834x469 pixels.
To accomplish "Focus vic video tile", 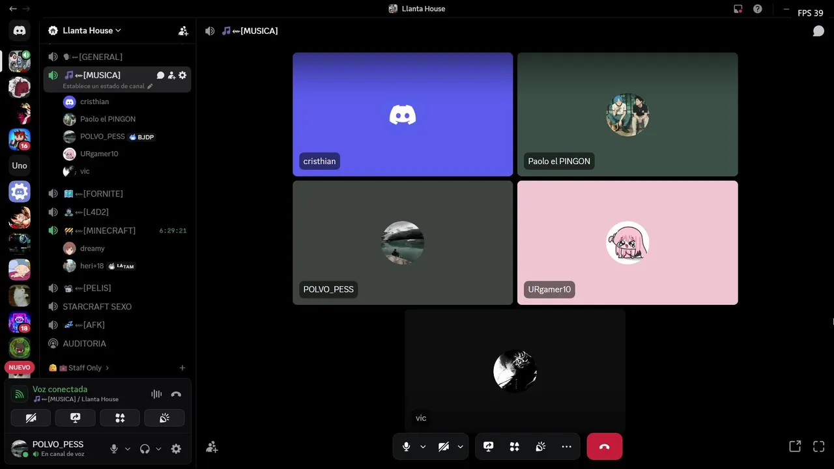I will 515,371.
